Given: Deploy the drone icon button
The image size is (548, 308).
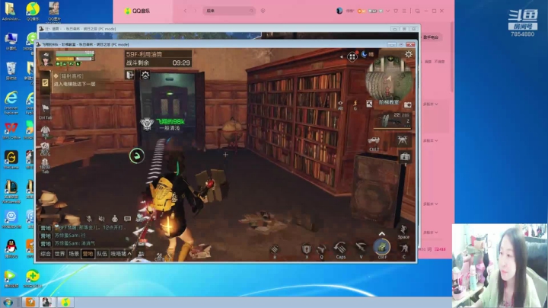Looking at the screenshot, I should 403,140.
